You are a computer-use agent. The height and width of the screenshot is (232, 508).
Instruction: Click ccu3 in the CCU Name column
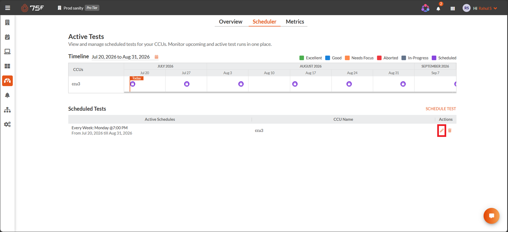[259, 131]
